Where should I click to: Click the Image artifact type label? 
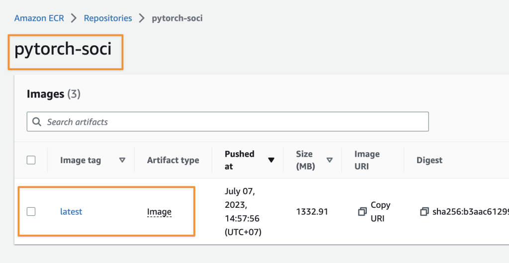[x=159, y=212]
